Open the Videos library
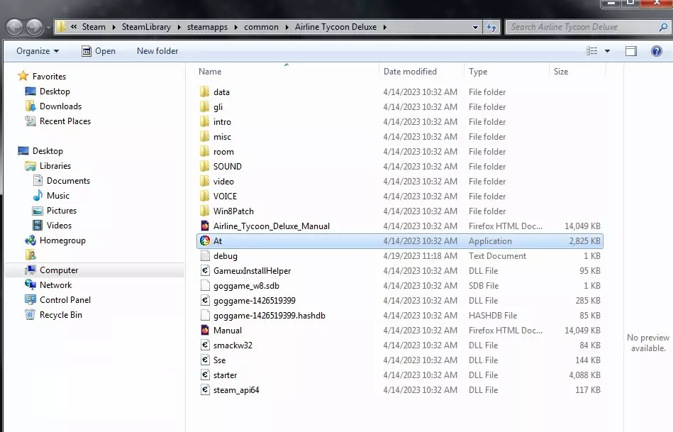673x432 pixels. coord(52,226)
